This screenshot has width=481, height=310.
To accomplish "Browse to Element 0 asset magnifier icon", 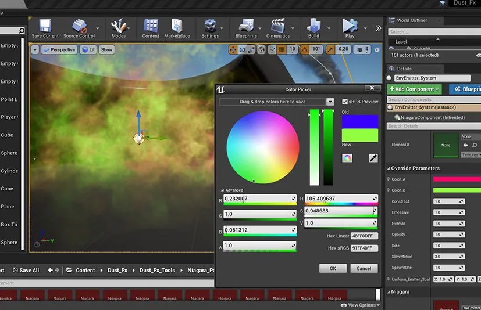I will coord(475,145).
